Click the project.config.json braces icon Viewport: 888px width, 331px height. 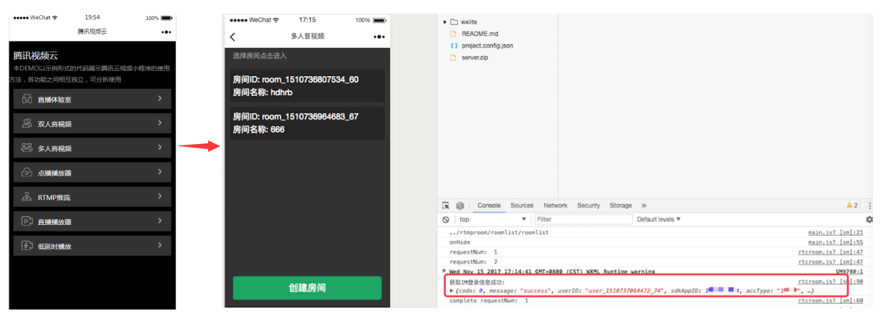pyautogui.click(x=453, y=45)
